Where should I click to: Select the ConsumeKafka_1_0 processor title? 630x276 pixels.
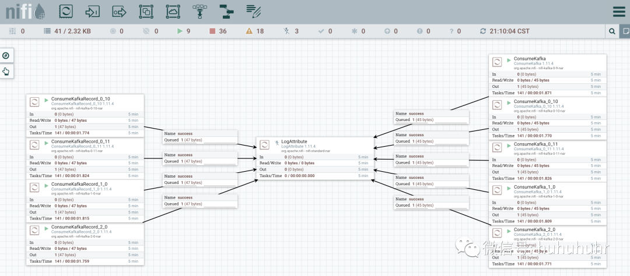point(534,187)
